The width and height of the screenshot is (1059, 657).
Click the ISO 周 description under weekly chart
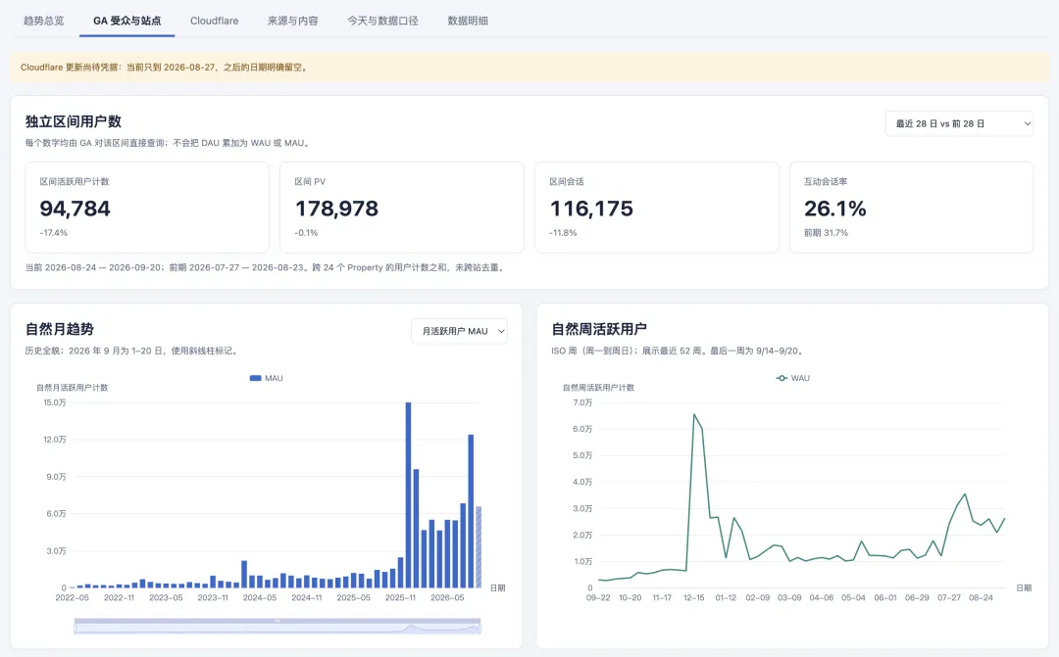[x=678, y=352]
